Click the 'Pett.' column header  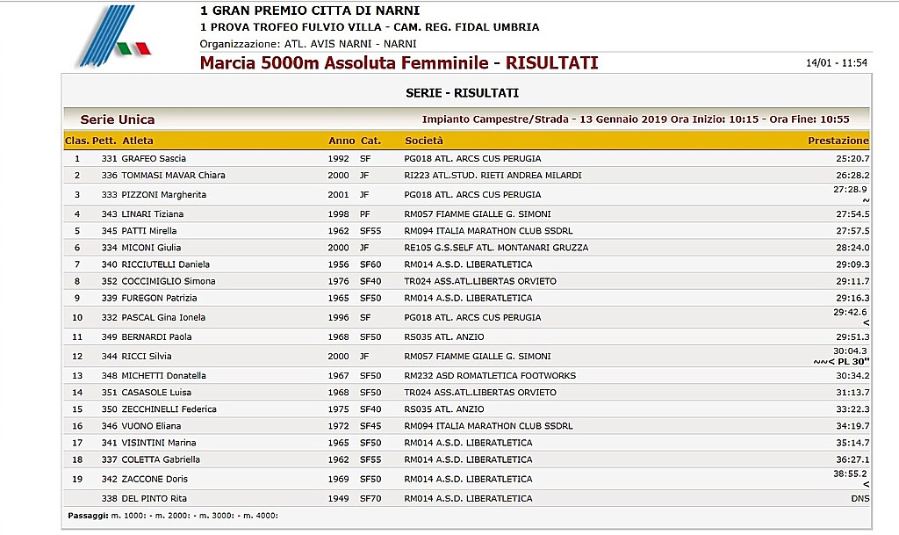104,141
